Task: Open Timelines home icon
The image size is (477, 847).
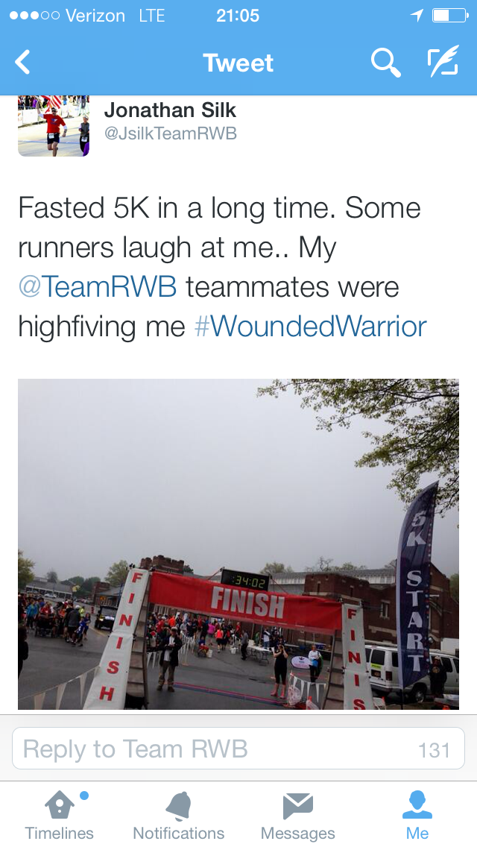Action: [60, 805]
